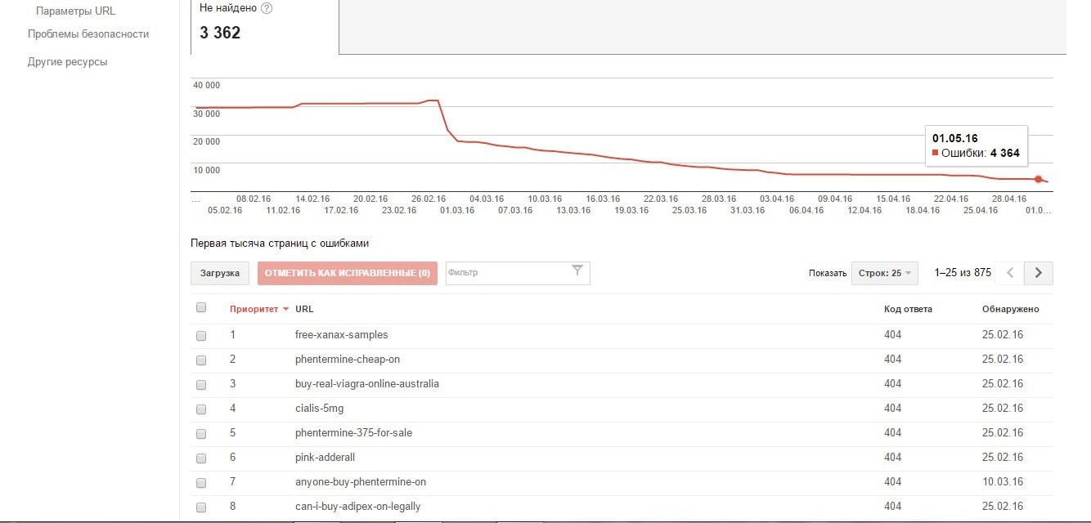Click Отметить как исправленные button
This screenshot has width=1091, height=523.
tap(348, 273)
